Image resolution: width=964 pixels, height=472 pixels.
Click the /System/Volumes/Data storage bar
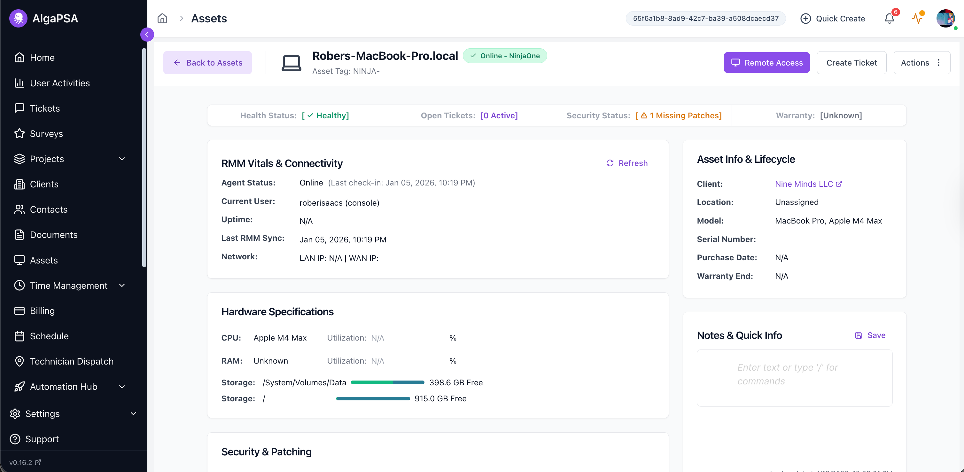coord(387,382)
